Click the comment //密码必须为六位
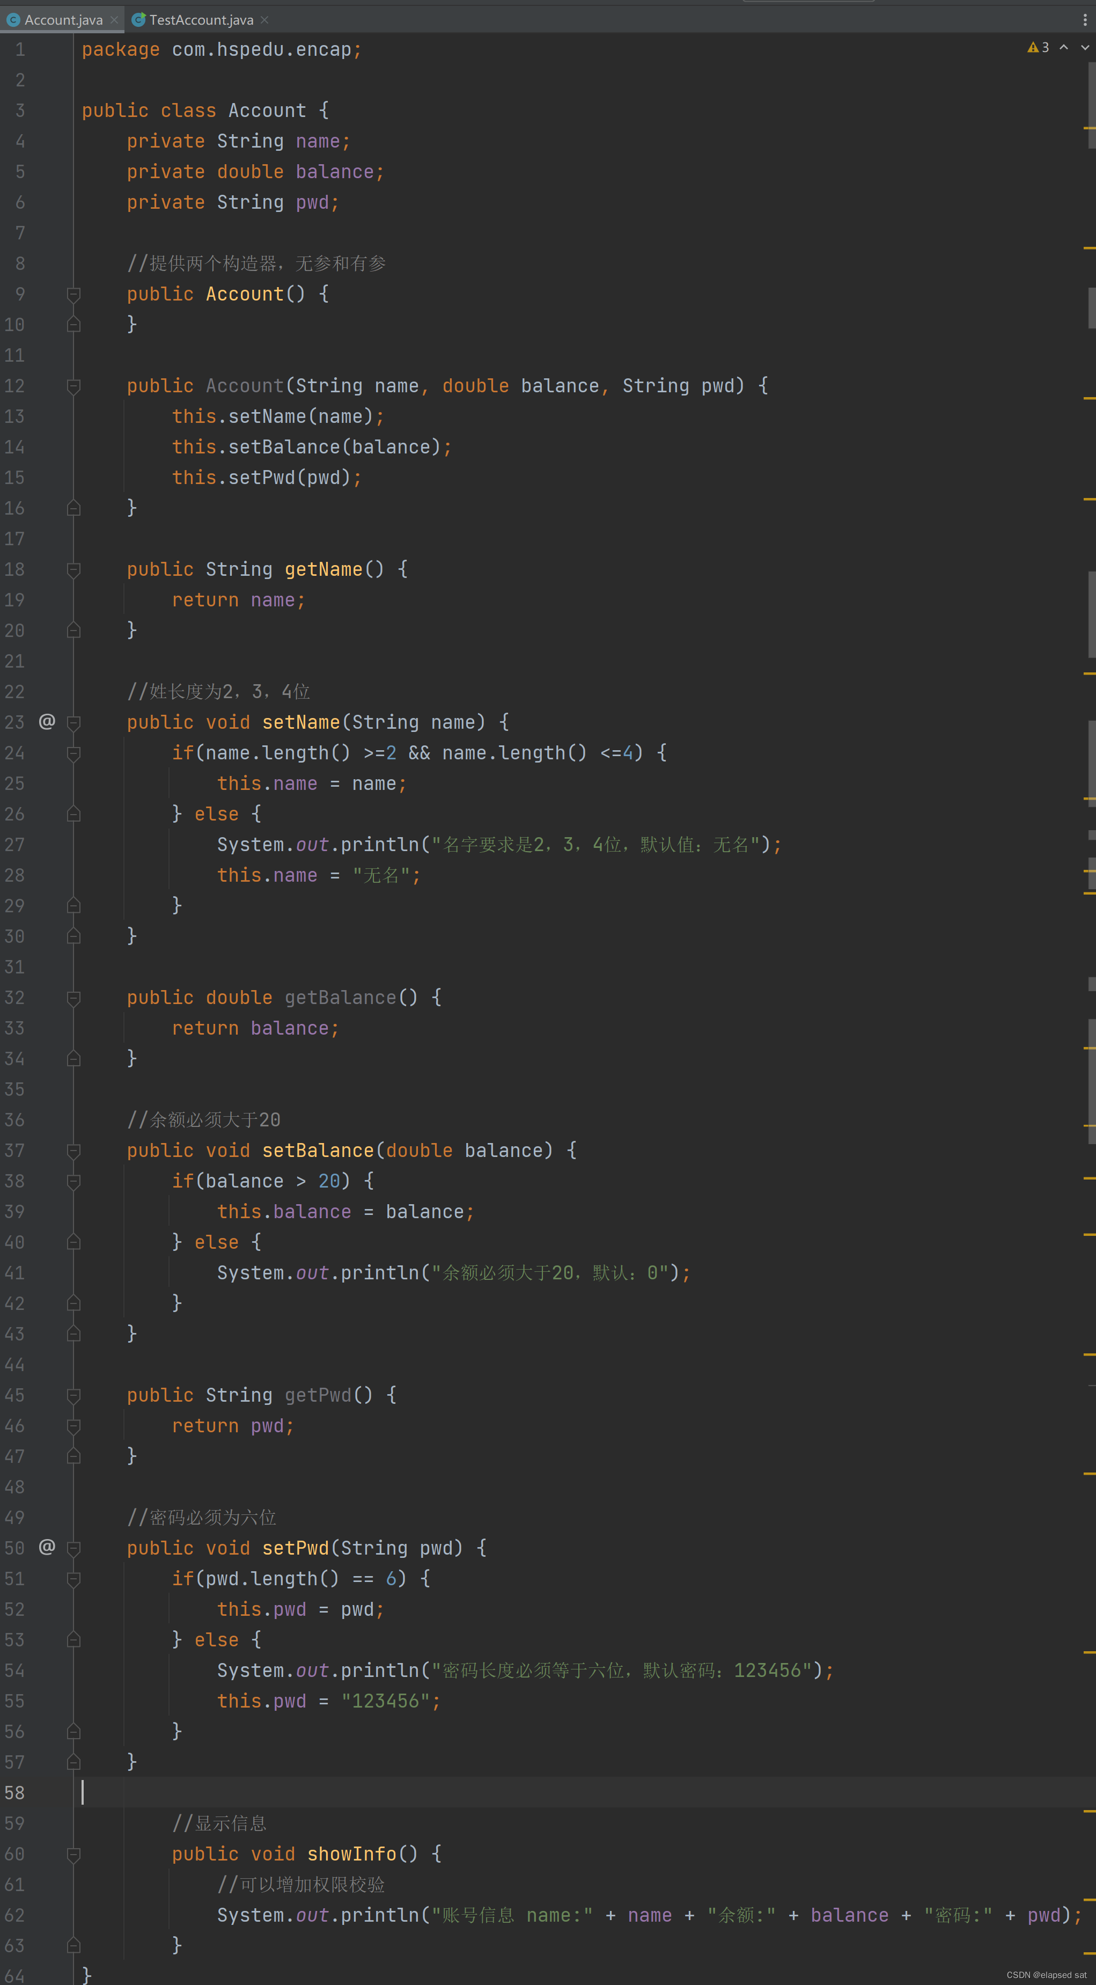 point(201,1517)
